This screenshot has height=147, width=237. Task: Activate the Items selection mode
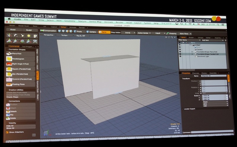(104, 32)
